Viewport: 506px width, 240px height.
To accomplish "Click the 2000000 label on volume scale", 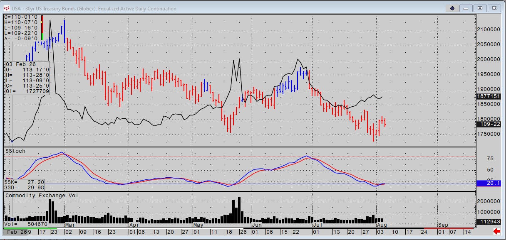I will pos(489,201).
